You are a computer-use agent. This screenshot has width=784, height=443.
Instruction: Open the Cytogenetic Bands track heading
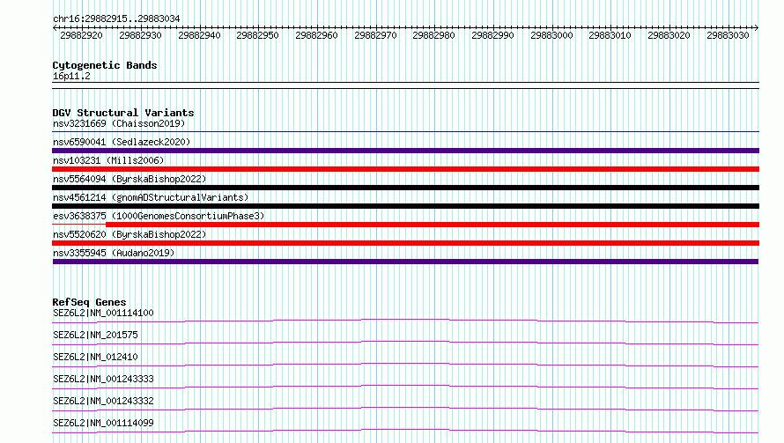(x=105, y=65)
